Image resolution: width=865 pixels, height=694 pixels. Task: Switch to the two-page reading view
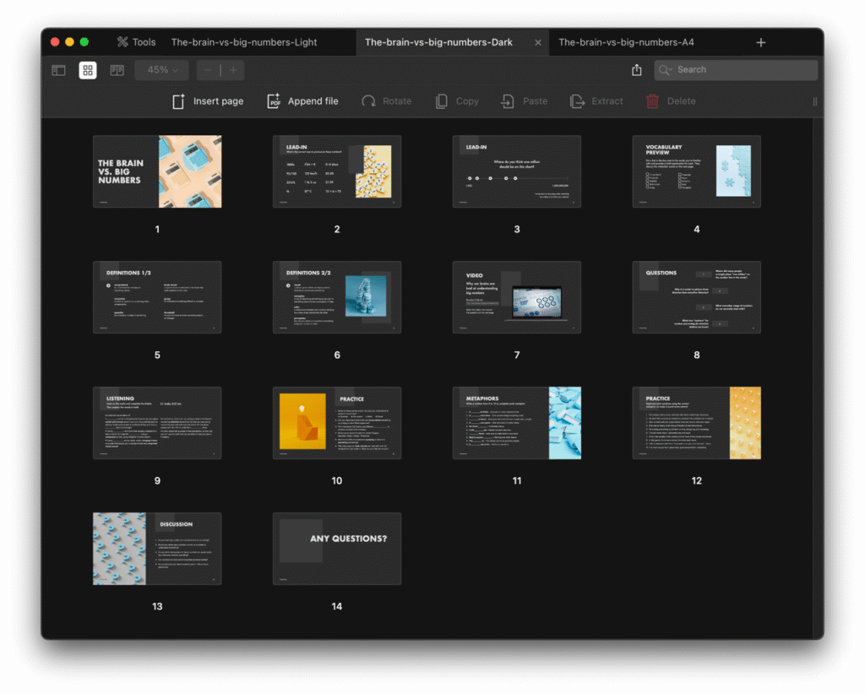[117, 70]
